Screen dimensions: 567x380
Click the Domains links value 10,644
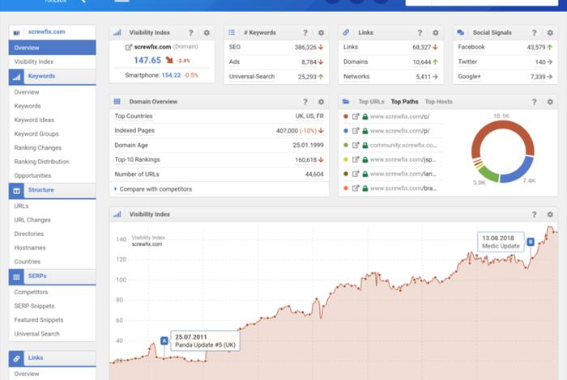[422, 62]
